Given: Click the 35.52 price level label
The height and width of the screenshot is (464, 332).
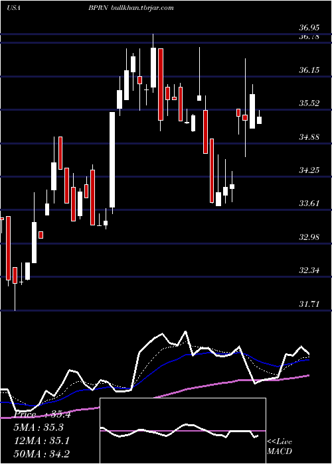Looking at the screenshot, I should pos(309,103).
